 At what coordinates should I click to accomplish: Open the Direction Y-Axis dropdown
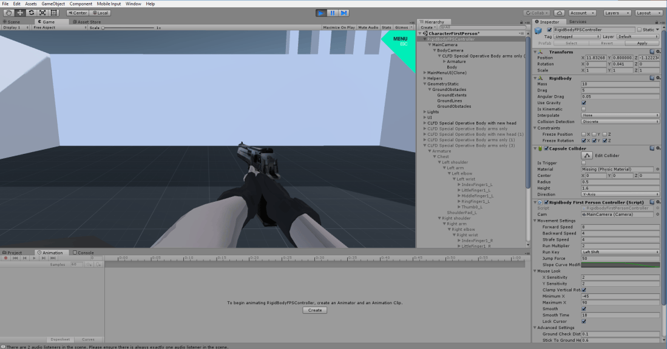620,194
